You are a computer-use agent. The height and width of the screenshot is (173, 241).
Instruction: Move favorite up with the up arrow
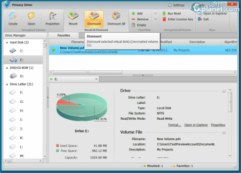click(x=156, y=13)
